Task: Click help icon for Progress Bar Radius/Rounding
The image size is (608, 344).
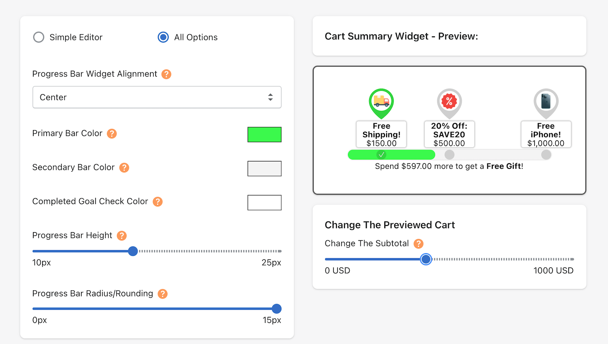Action: 163,294
